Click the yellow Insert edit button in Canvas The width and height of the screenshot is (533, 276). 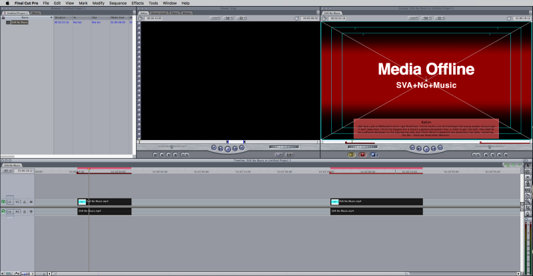click(x=351, y=155)
